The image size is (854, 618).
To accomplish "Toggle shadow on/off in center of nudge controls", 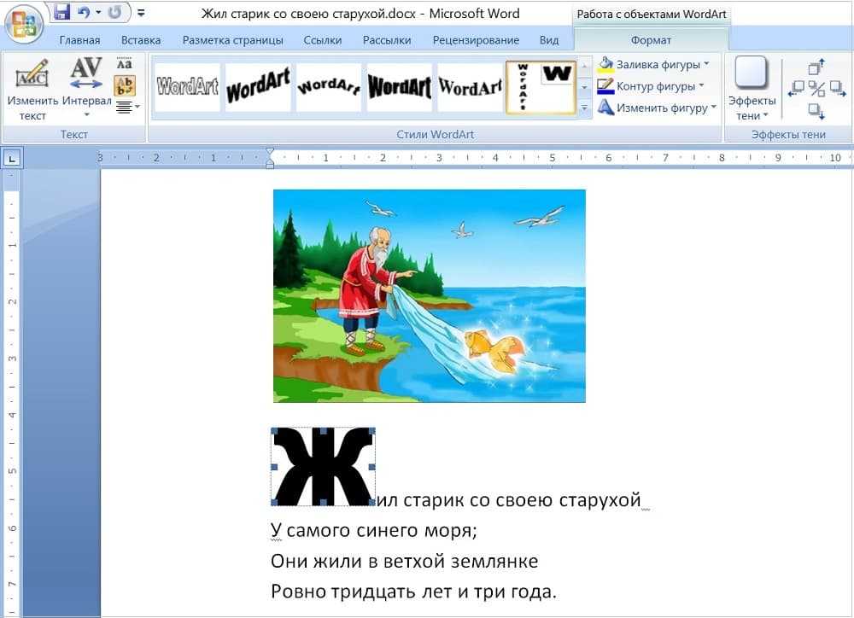I will 816,89.
